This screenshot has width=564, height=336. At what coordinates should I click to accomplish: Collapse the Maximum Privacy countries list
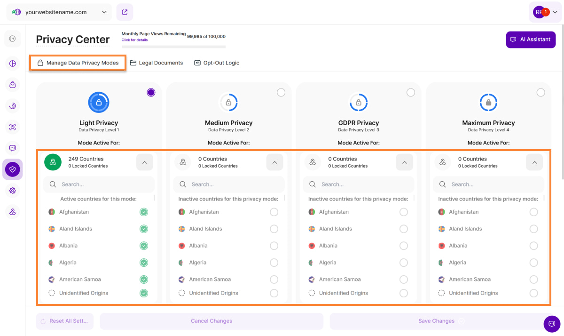pos(534,162)
